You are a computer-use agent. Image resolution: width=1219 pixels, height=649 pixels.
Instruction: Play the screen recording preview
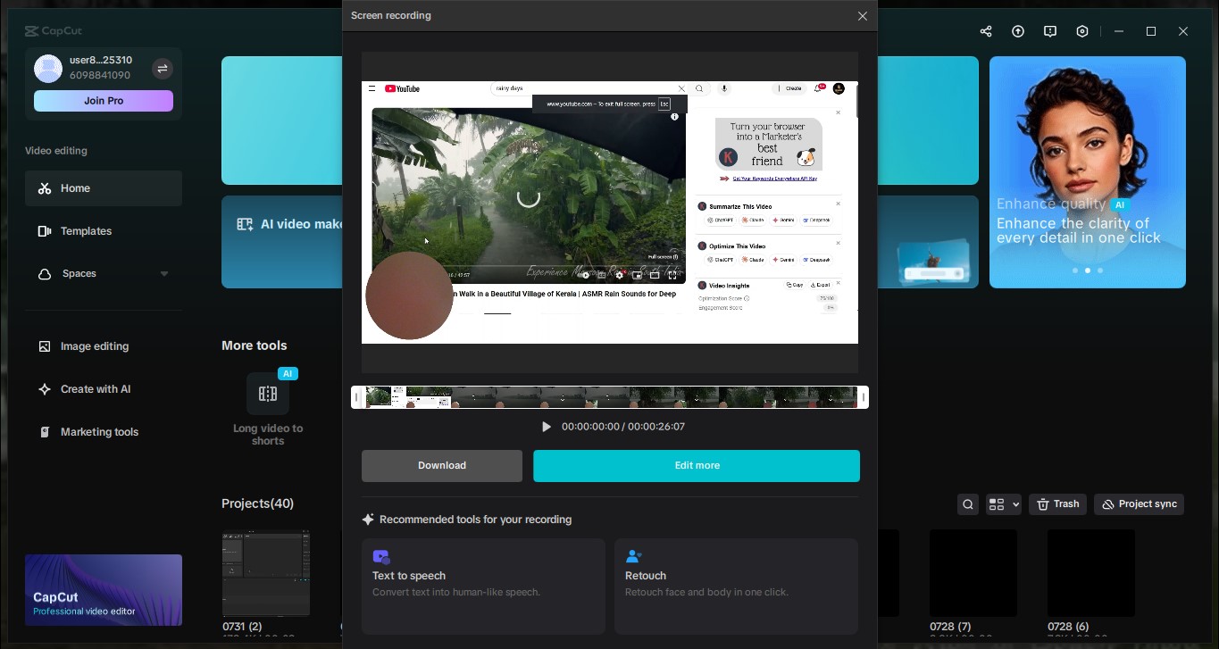547,427
